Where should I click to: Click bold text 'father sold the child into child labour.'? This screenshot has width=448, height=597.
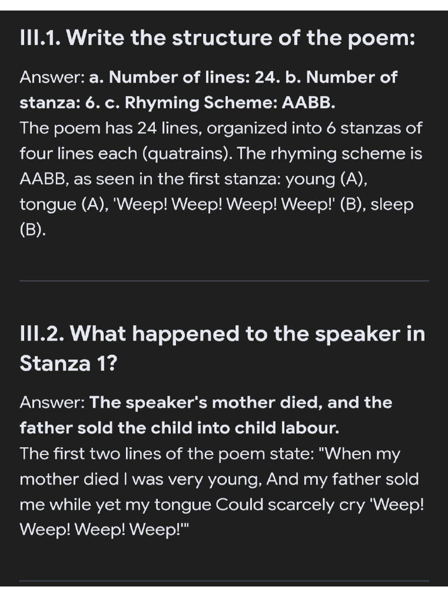pyautogui.click(x=180, y=428)
